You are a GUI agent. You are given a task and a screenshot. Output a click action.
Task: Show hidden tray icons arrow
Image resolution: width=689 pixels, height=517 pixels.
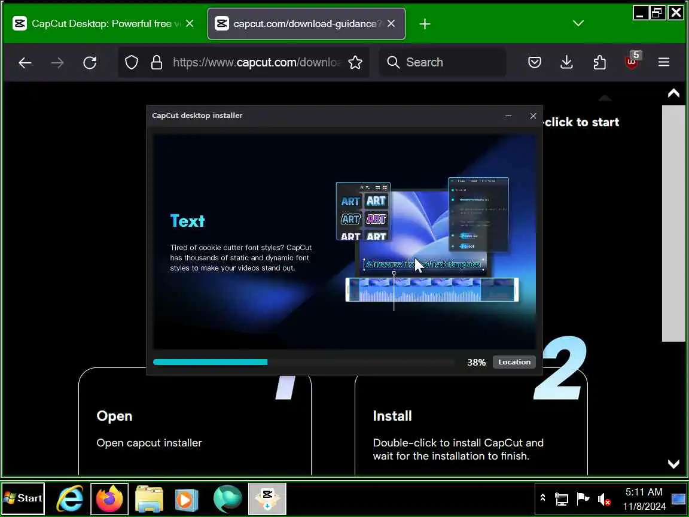coord(542,498)
